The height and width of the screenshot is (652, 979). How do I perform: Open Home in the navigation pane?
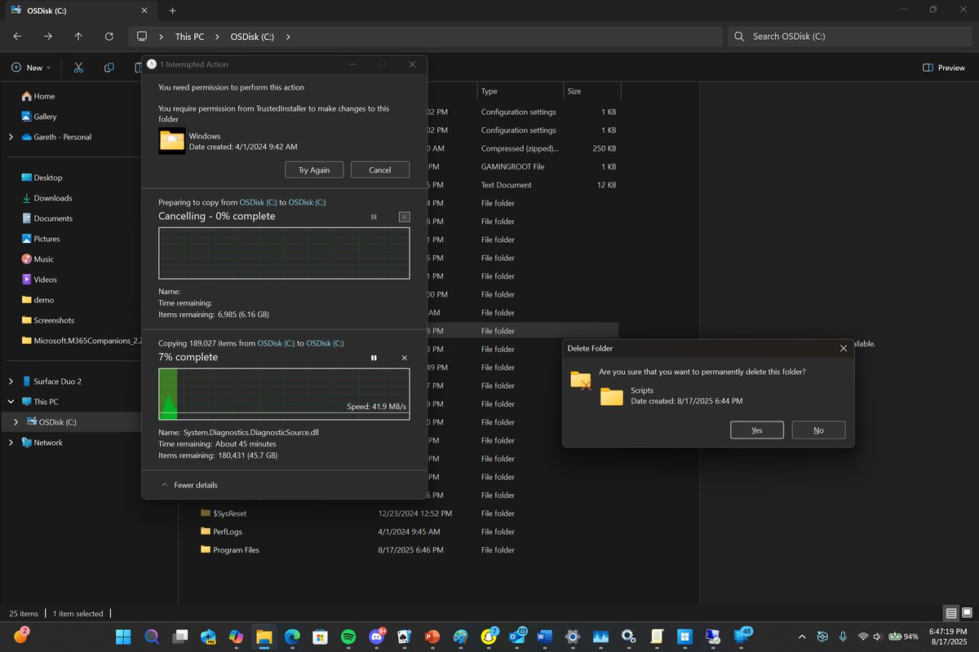point(38,96)
